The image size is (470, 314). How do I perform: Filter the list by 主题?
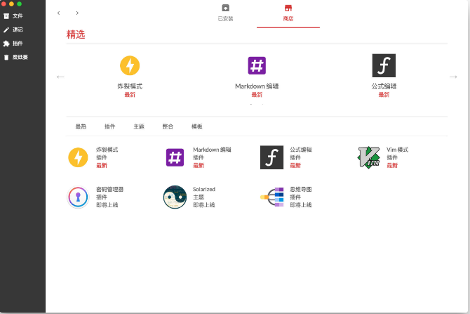click(139, 126)
